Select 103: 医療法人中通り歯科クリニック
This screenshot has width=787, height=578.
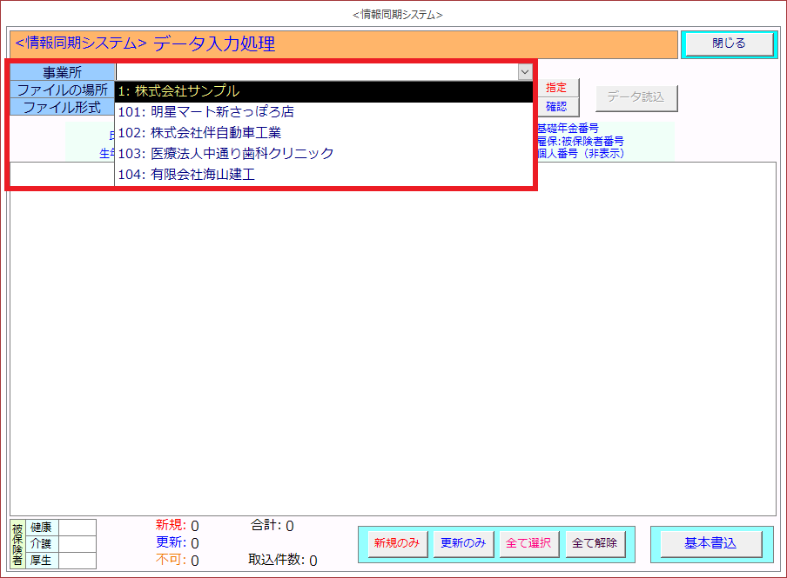point(322,154)
